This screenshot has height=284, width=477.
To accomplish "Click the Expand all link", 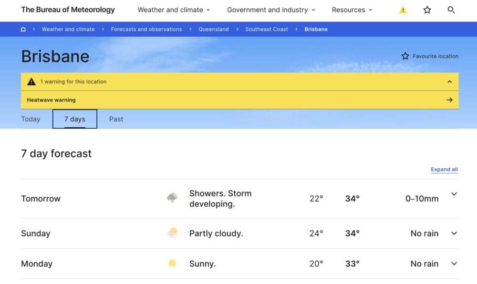I will tap(444, 170).
